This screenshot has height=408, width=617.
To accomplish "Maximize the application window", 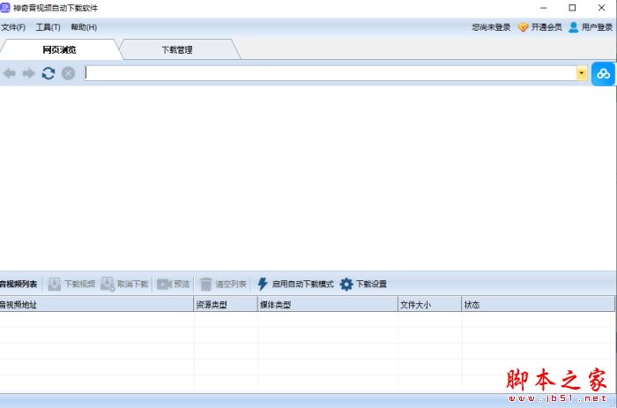I will coord(572,8).
